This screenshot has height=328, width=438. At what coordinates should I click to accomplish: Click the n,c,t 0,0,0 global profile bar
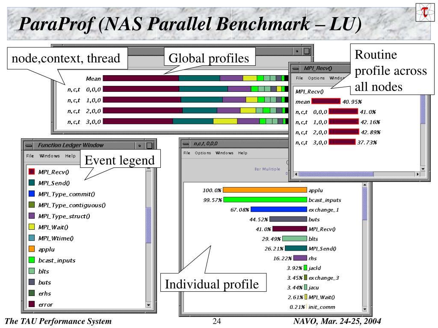195,89
